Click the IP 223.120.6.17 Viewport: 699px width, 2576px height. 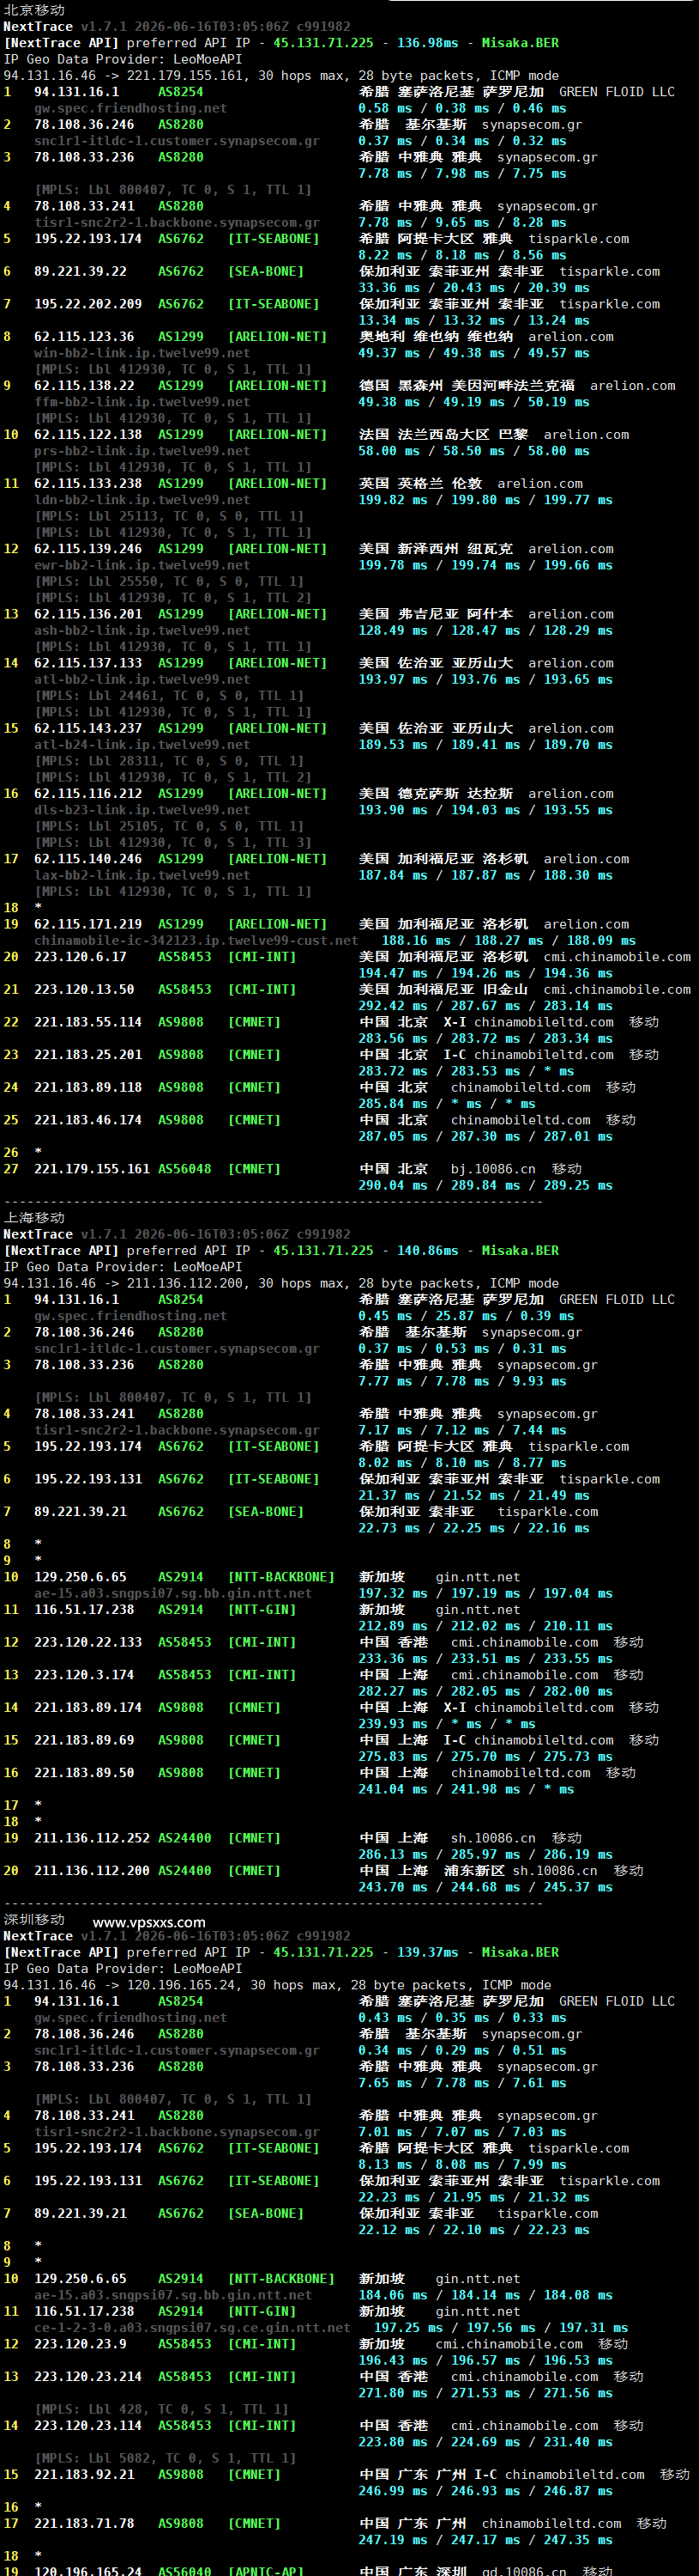[x=80, y=957]
